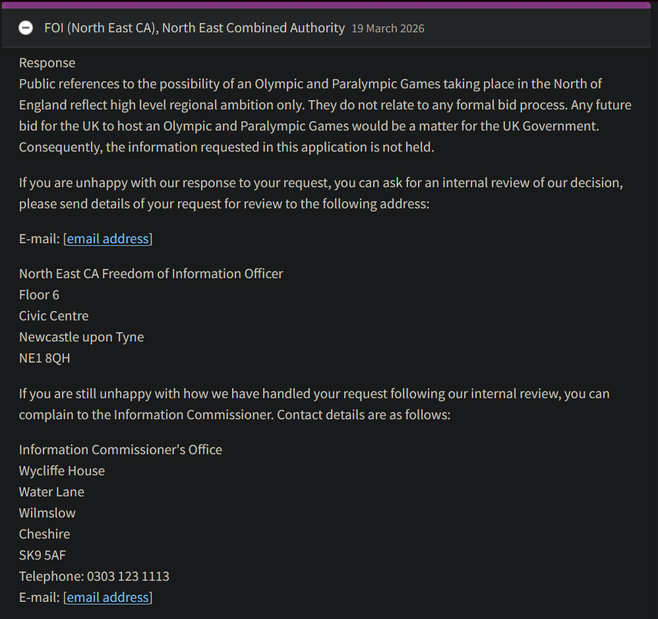Click the dark message header bar background
The width and height of the screenshot is (658, 619).
[537, 28]
